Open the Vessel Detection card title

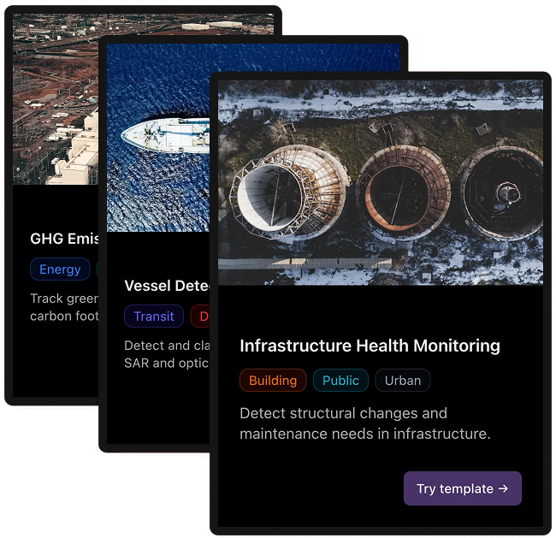(167, 286)
